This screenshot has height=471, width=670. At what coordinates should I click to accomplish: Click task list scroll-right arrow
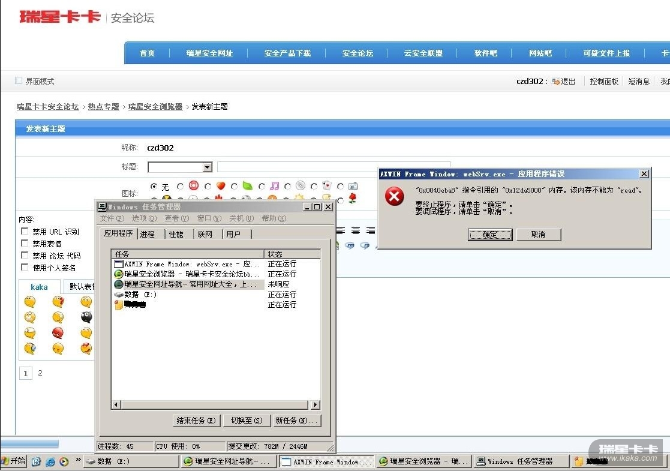point(316,404)
